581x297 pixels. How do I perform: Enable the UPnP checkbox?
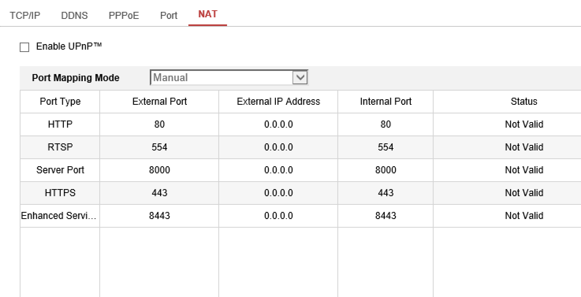[24, 48]
